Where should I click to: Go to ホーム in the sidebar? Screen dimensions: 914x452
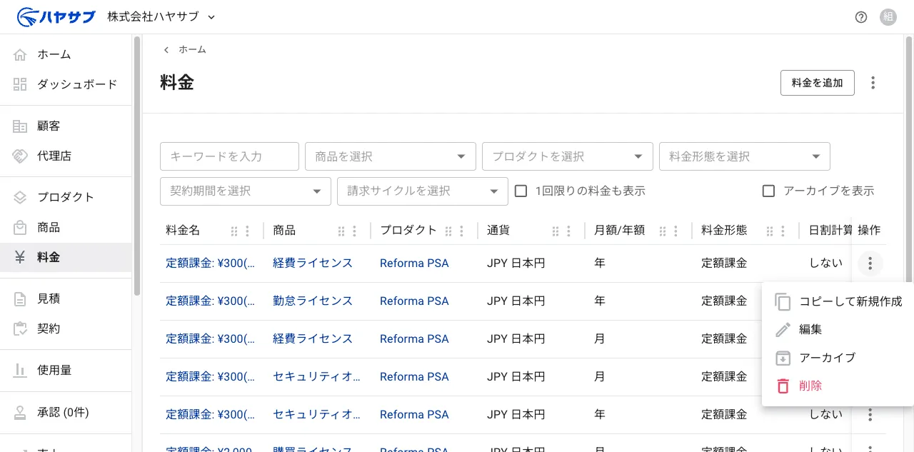pyautogui.click(x=66, y=54)
